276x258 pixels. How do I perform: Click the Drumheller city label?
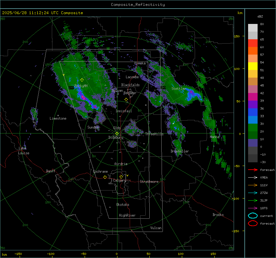click(x=180, y=151)
